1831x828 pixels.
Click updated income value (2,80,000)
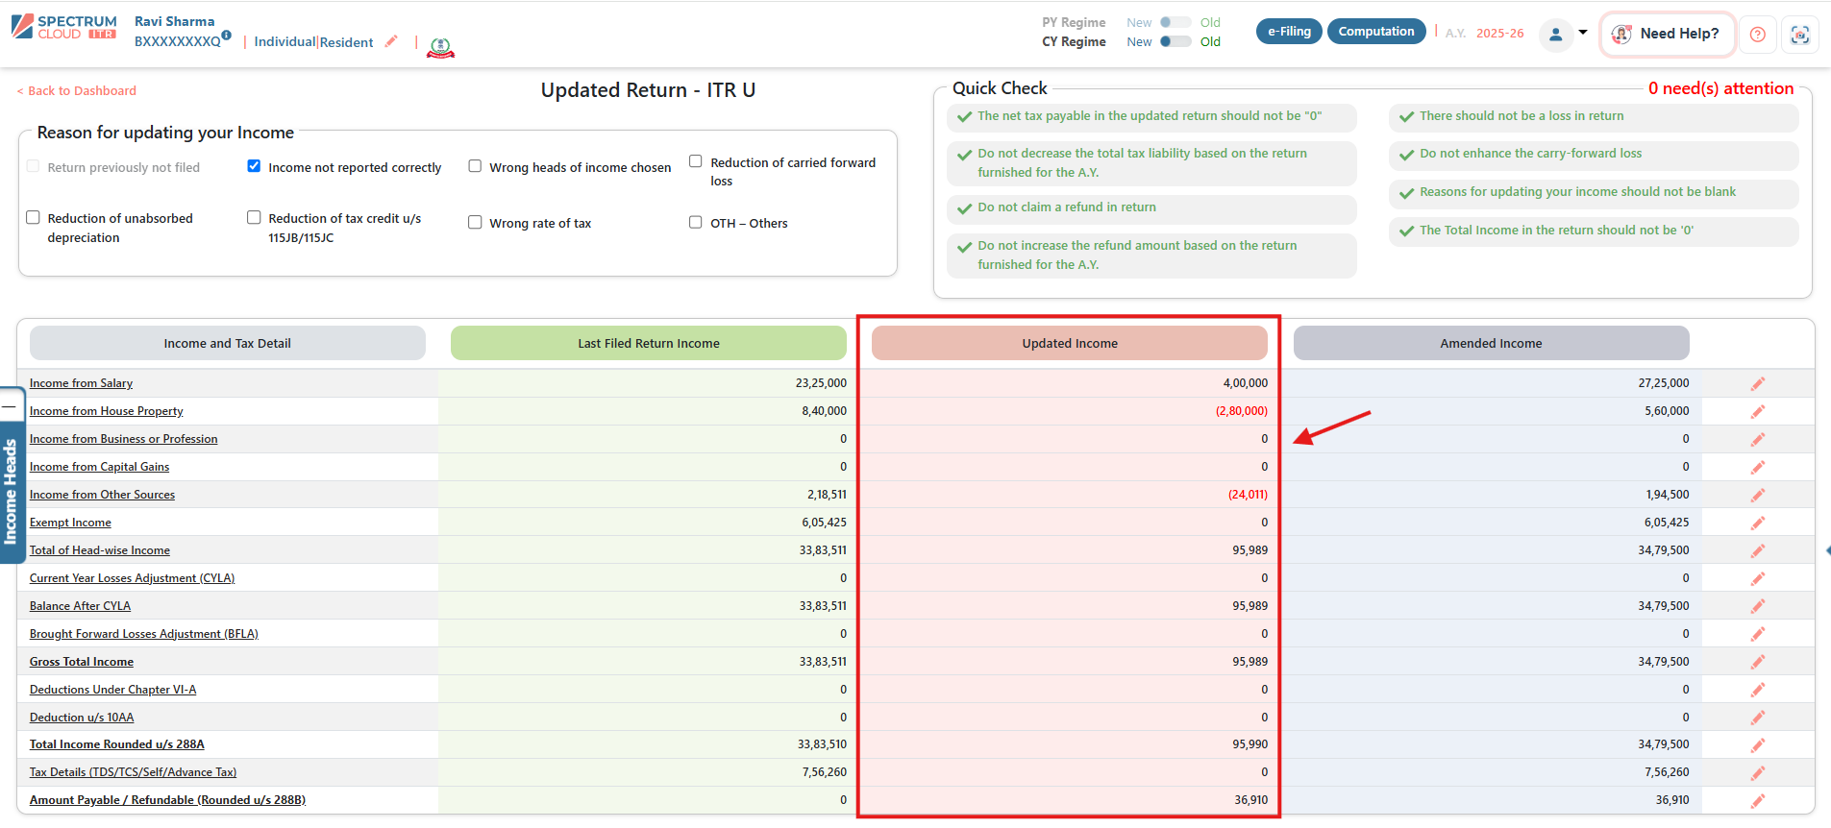(1242, 411)
